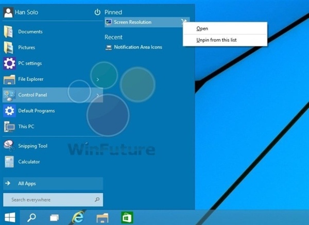The width and height of the screenshot is (309, 225).
Task: Click the File Explorer label
Action: point(31,79)
